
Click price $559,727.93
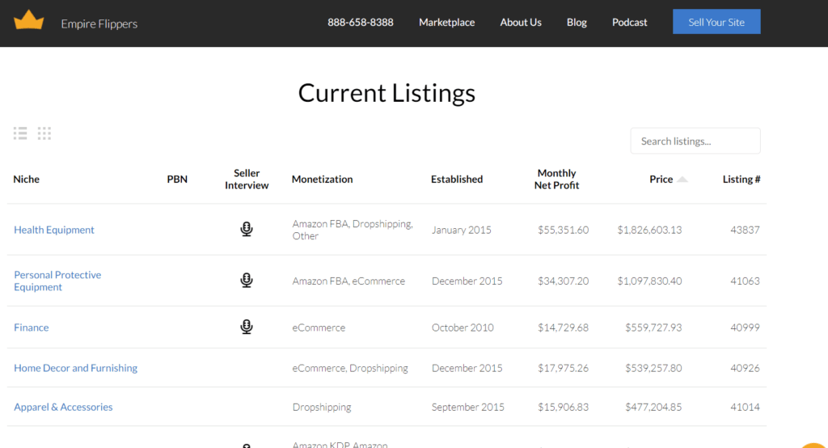click(x=653, y=328)
